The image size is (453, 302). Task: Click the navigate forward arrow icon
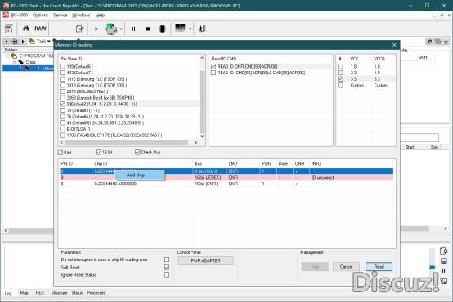[x=23, y=42]
